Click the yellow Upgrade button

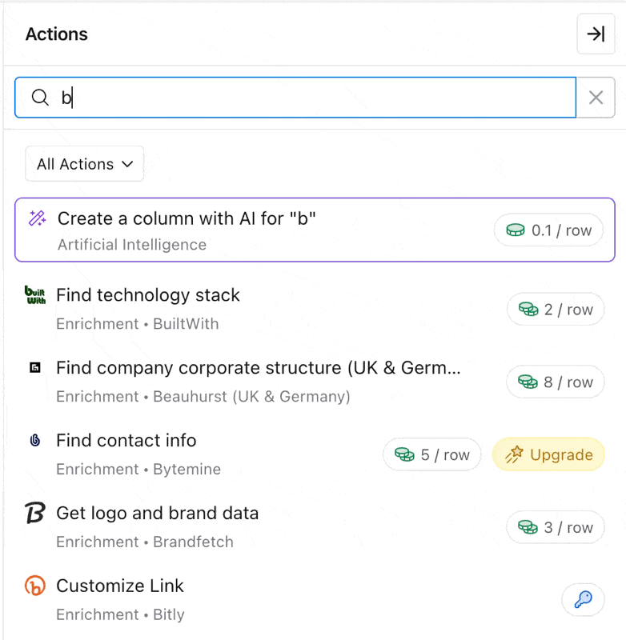pos(548,454)
